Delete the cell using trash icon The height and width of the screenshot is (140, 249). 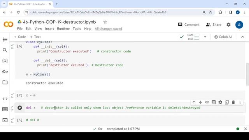[x=233, y=102]
